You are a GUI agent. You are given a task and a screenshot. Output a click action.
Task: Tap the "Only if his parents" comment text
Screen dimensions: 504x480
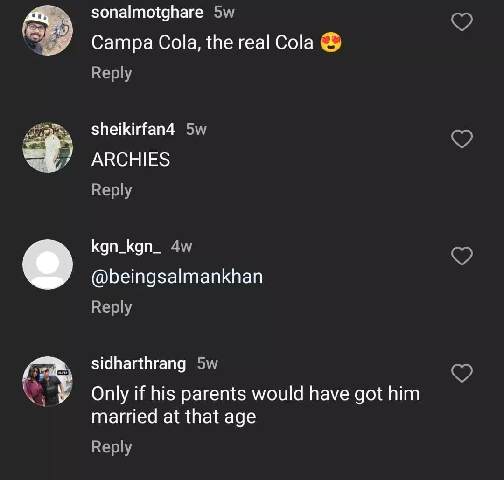255,405
